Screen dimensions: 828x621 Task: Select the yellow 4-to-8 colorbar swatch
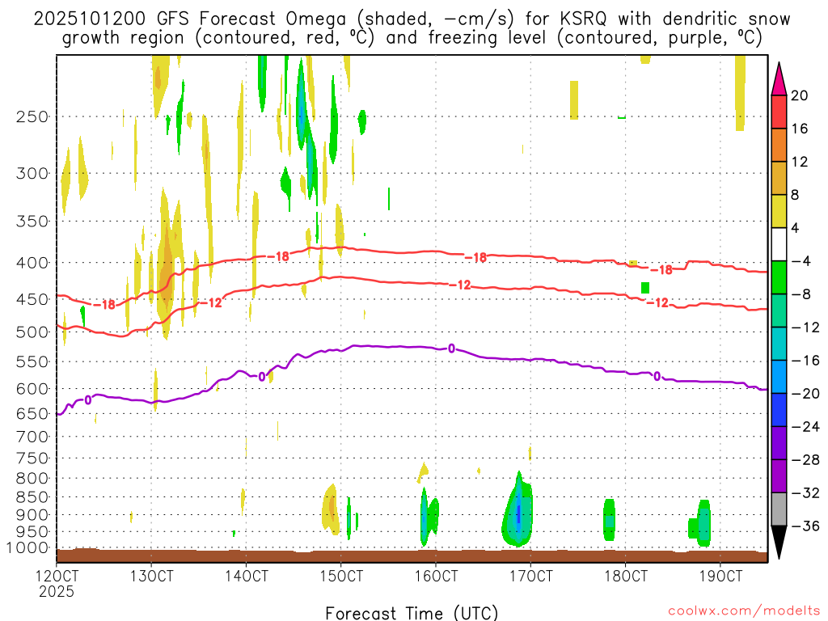click(779, 211)
